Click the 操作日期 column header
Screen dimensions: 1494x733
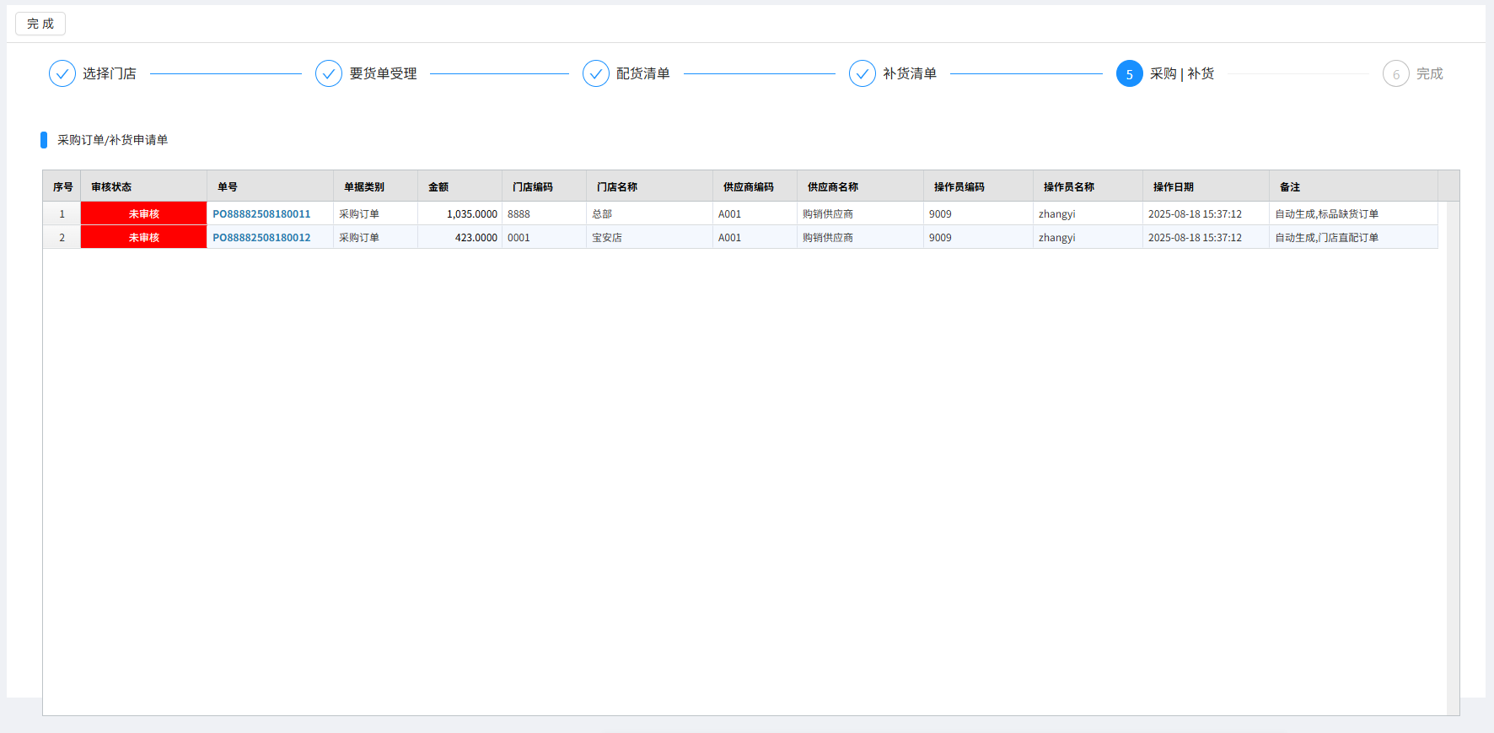pos(1206,186)
